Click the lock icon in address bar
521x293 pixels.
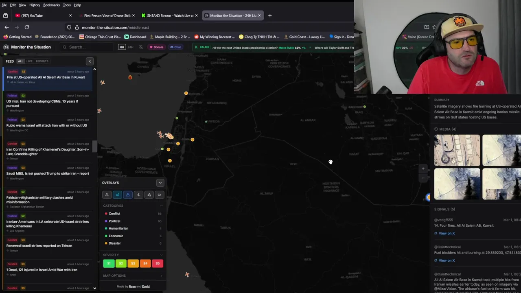(77, 27)
